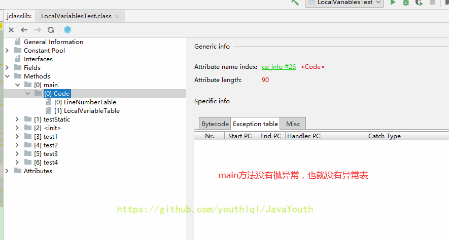Go forward with the right arrow icon
This screenshot has height=240, width=449.
point(38,30)
